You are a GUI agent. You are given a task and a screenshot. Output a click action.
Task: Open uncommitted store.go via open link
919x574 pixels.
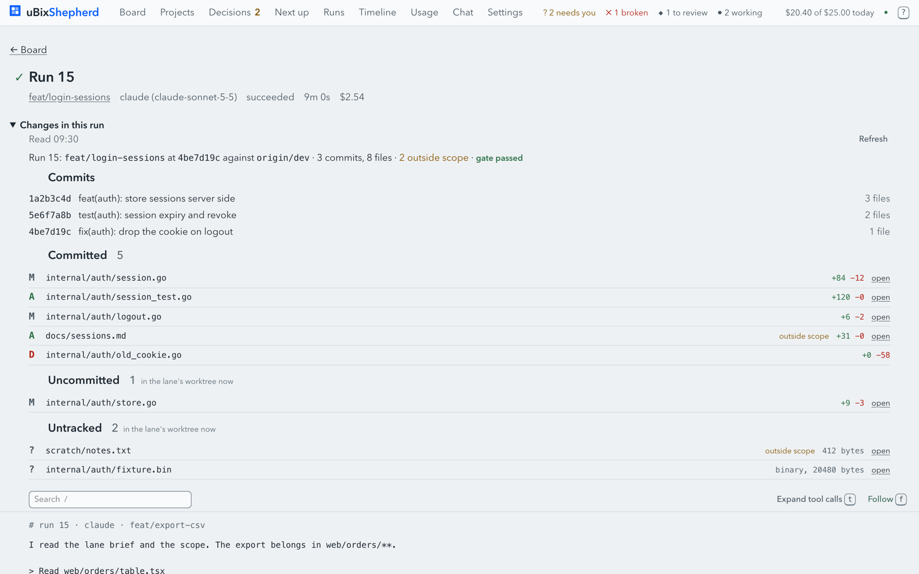(x=881, y=403)
